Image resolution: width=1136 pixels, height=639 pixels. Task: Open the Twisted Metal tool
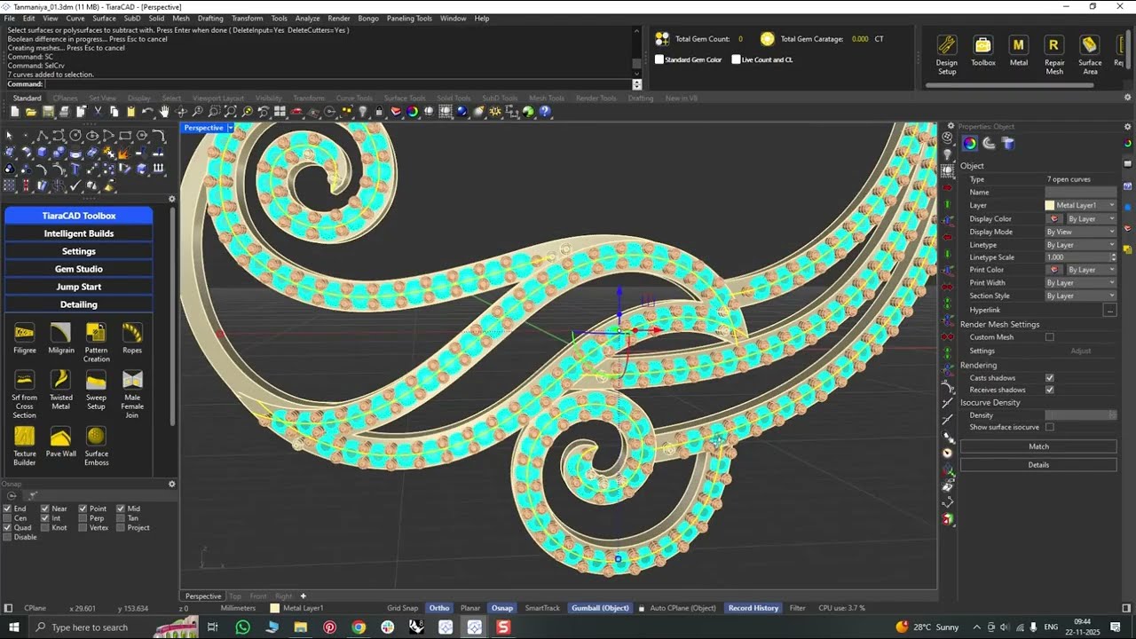[61, 390]
